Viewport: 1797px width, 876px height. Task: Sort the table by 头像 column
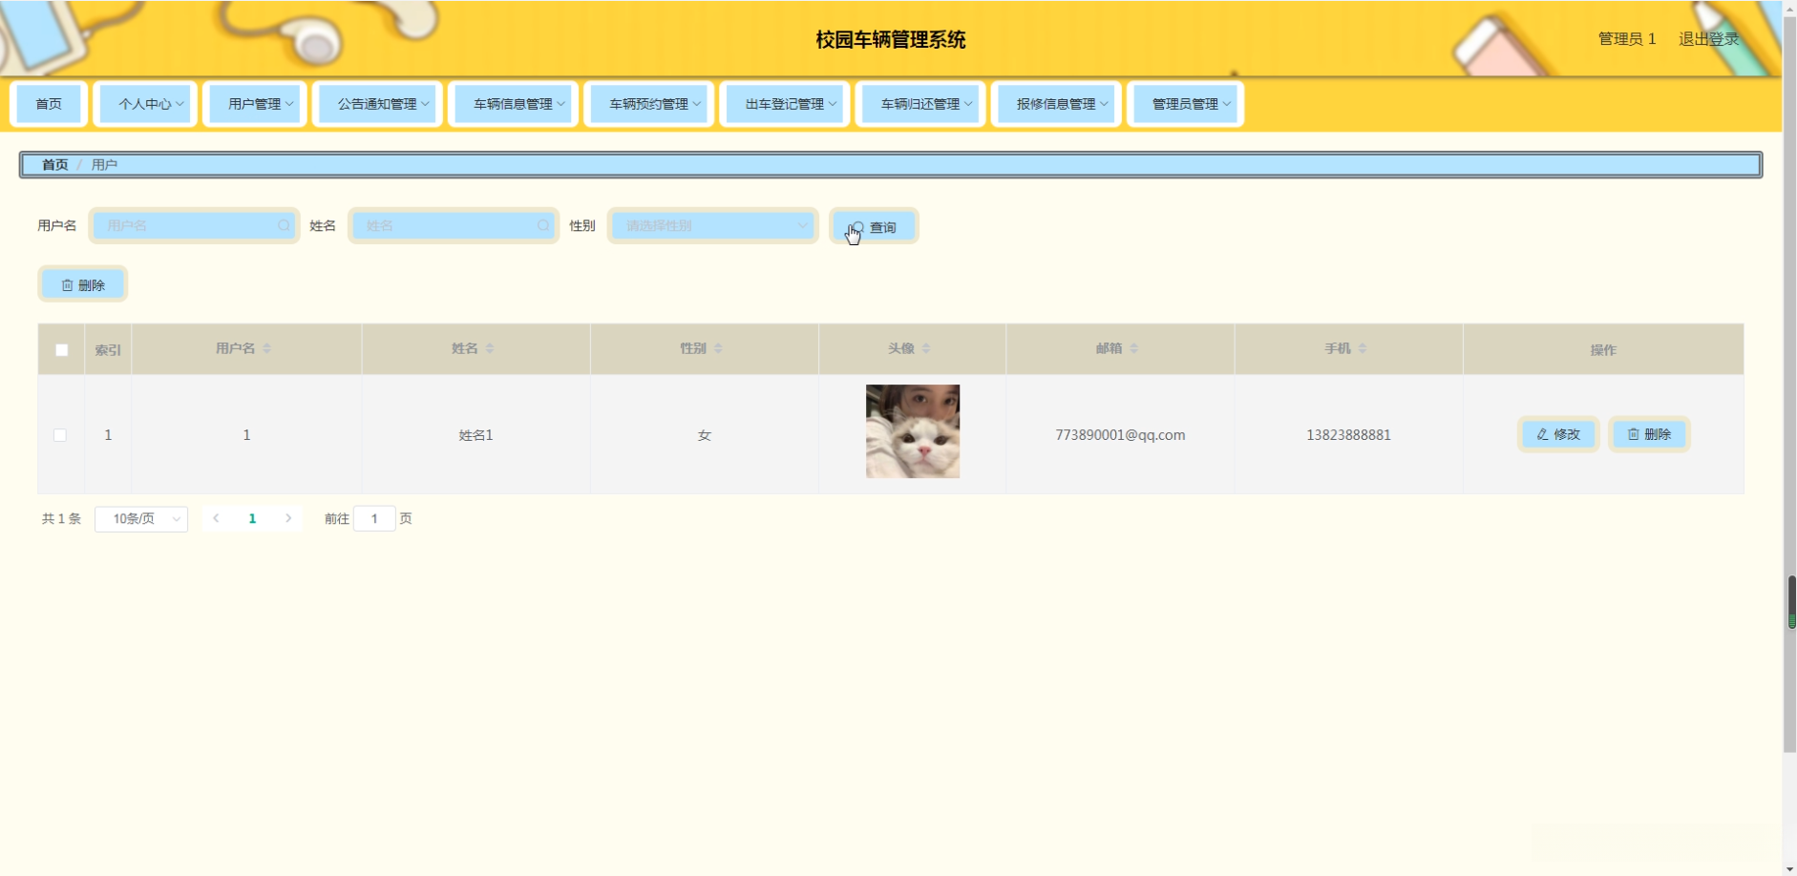coord(926,349)
